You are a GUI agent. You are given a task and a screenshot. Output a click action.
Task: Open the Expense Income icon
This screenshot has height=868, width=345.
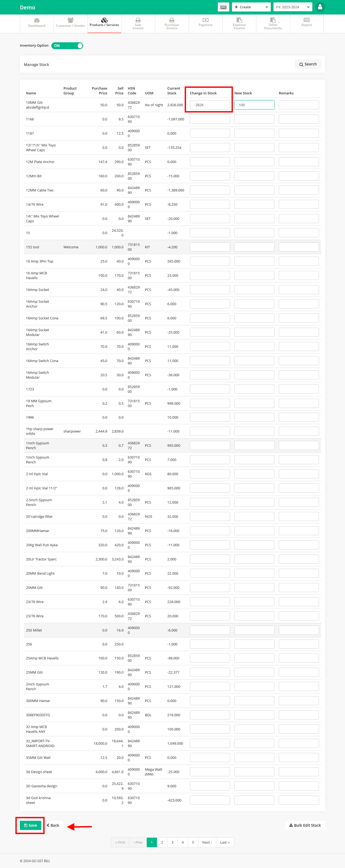click(239, 20)
